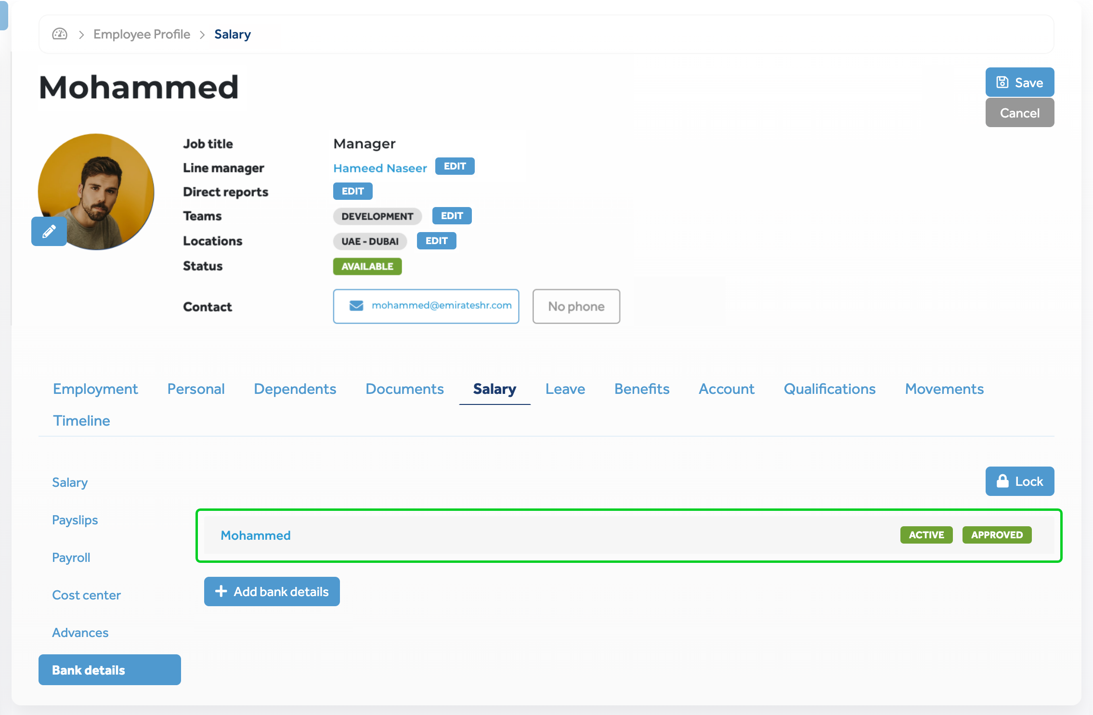1093x715 pixels.
Task: Go to Employee Profile breadcrumb
Action: (x=142, y=34)
